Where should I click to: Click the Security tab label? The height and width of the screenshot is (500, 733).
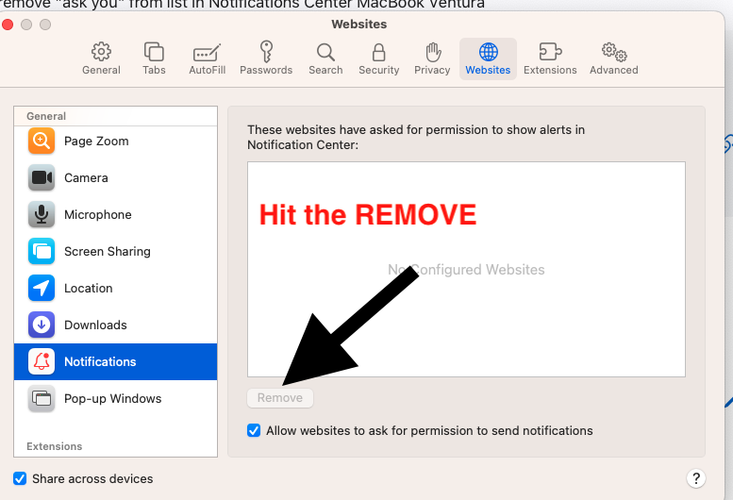click(378, 70)
